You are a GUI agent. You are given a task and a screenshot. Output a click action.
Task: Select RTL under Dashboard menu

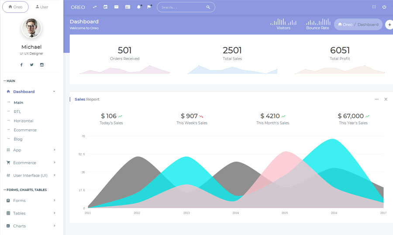pyautogui.click(x=17, y=112)
